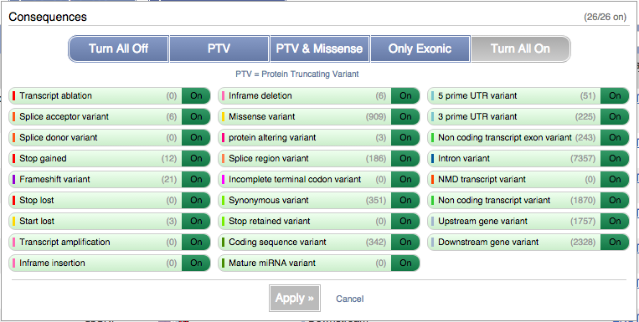Select the Only Exonic preset

(420, 49)
